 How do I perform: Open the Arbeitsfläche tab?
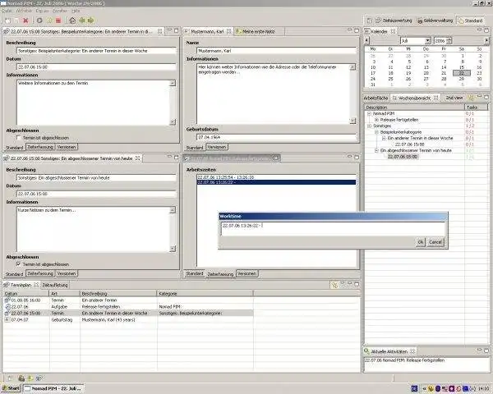tap(376, 98)
